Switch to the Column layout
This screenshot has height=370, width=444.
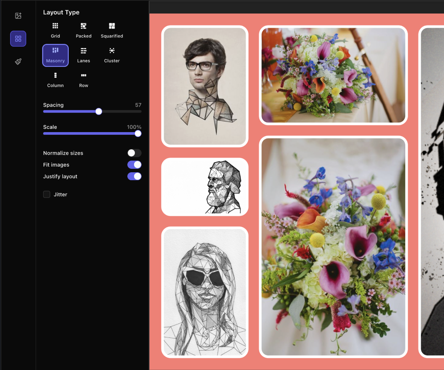(55, 80)
